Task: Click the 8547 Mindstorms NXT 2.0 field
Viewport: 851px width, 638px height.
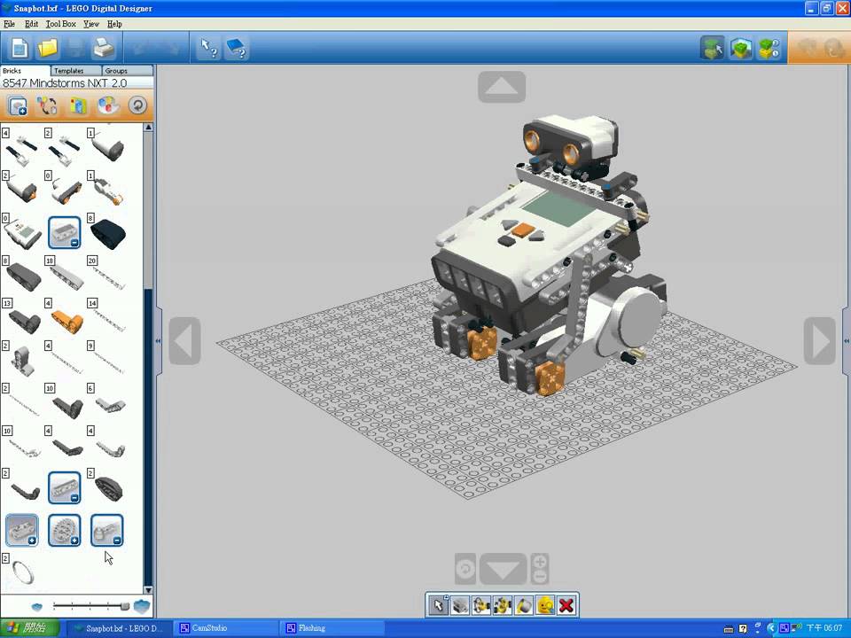Action: 76,83
